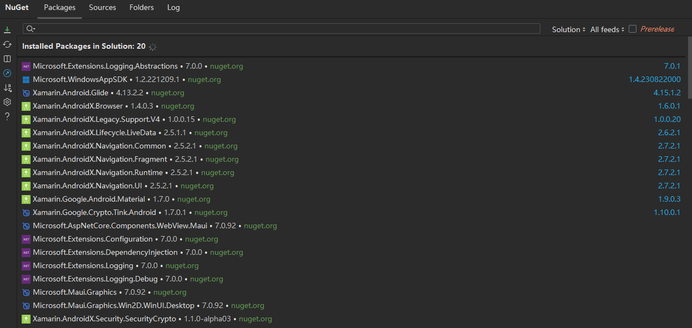
Task: Click the Windows logo icon of Microsoft.WindowsAppSDK
Action: point(26,79)
